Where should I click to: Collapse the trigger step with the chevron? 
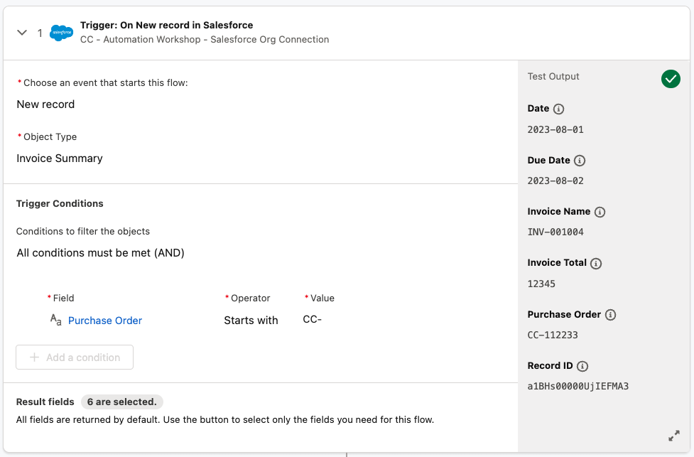click(22, 33)
